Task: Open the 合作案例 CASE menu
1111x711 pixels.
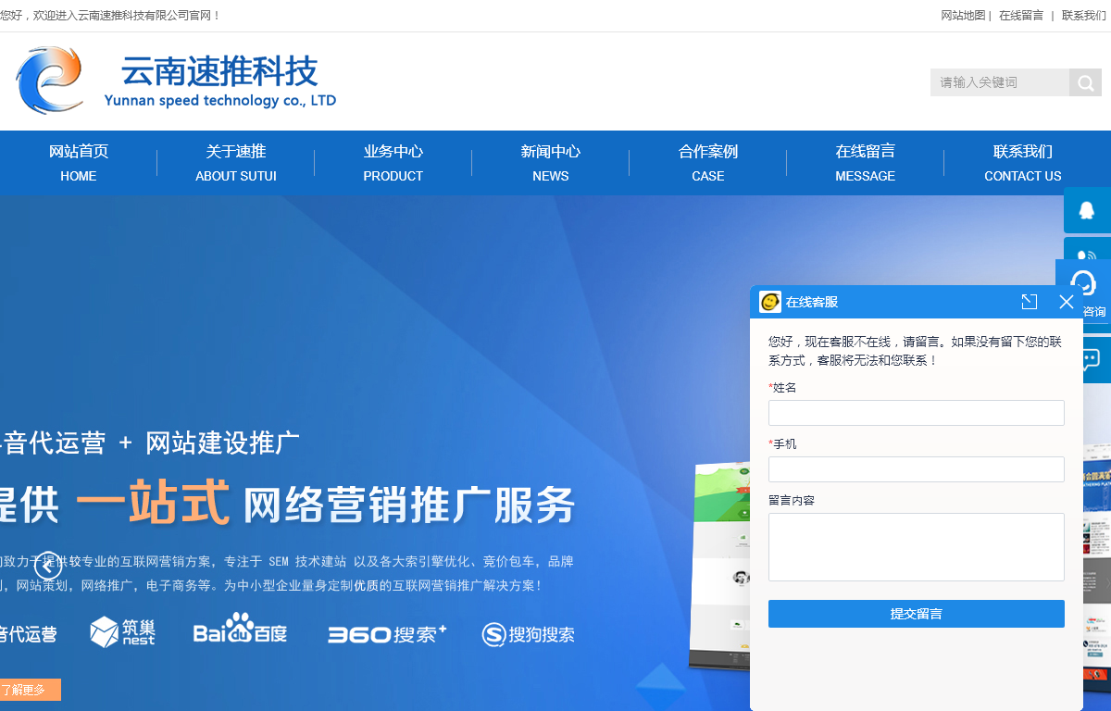Action: (x=708, y=163)
